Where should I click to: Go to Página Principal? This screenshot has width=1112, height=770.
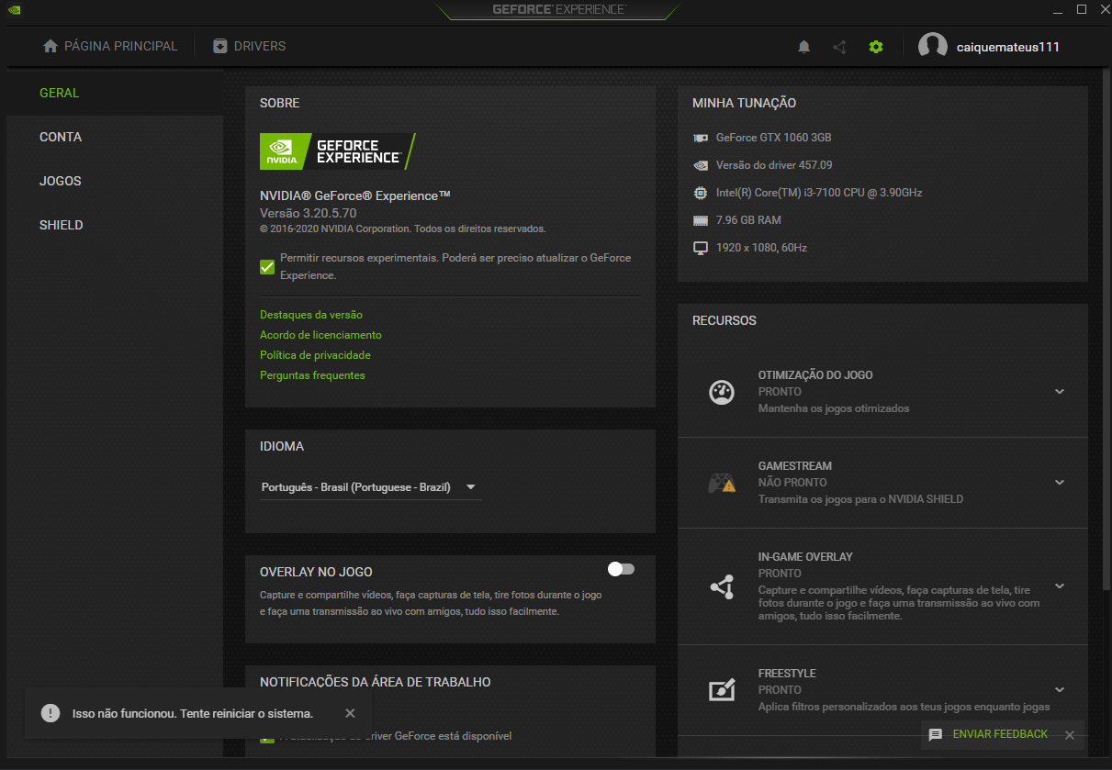pyautogui.click(x=110, y=46)
